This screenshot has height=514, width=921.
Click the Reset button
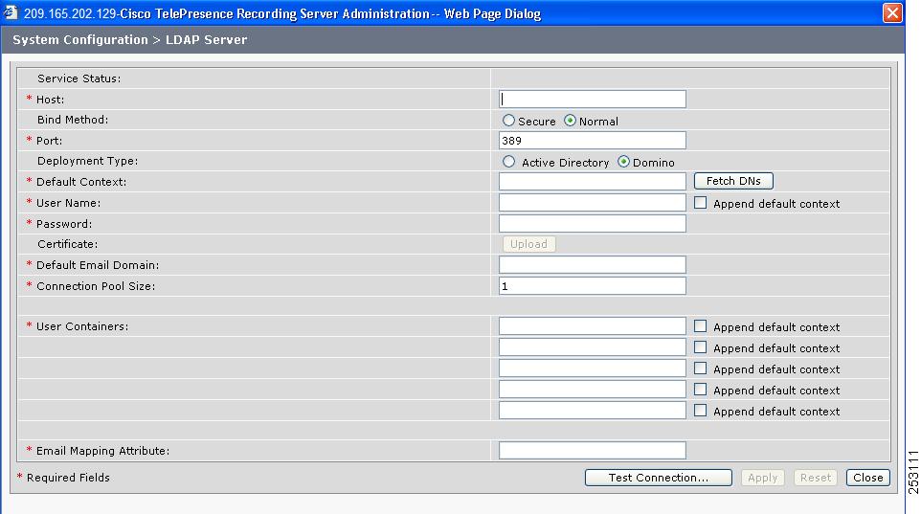click(x=816, y=478)
